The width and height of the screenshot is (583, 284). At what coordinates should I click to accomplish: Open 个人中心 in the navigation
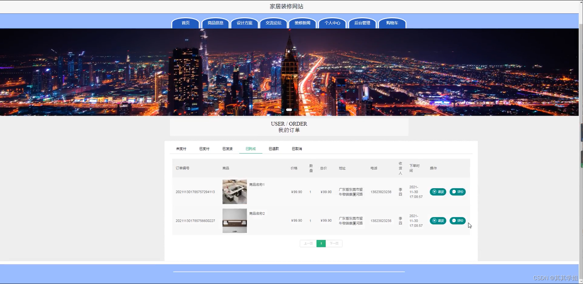(x=332, y=23)
